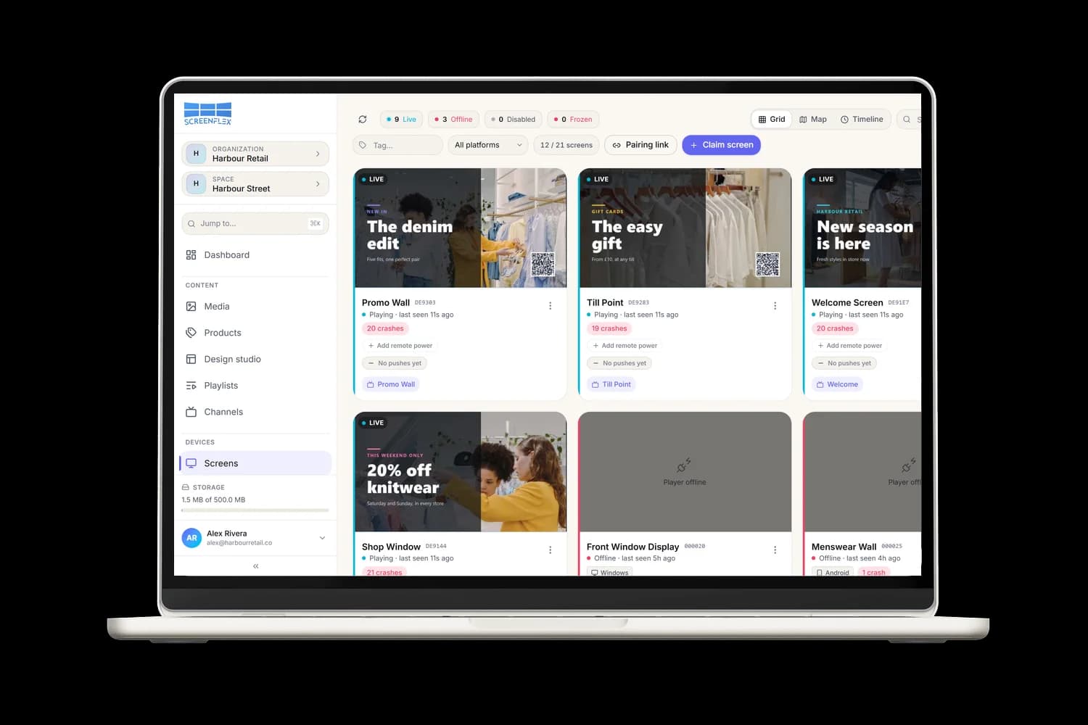The height and width of the screenshot is (725, 1088).
Task: Switch to Grid view
Action: (x=772, y=120)
